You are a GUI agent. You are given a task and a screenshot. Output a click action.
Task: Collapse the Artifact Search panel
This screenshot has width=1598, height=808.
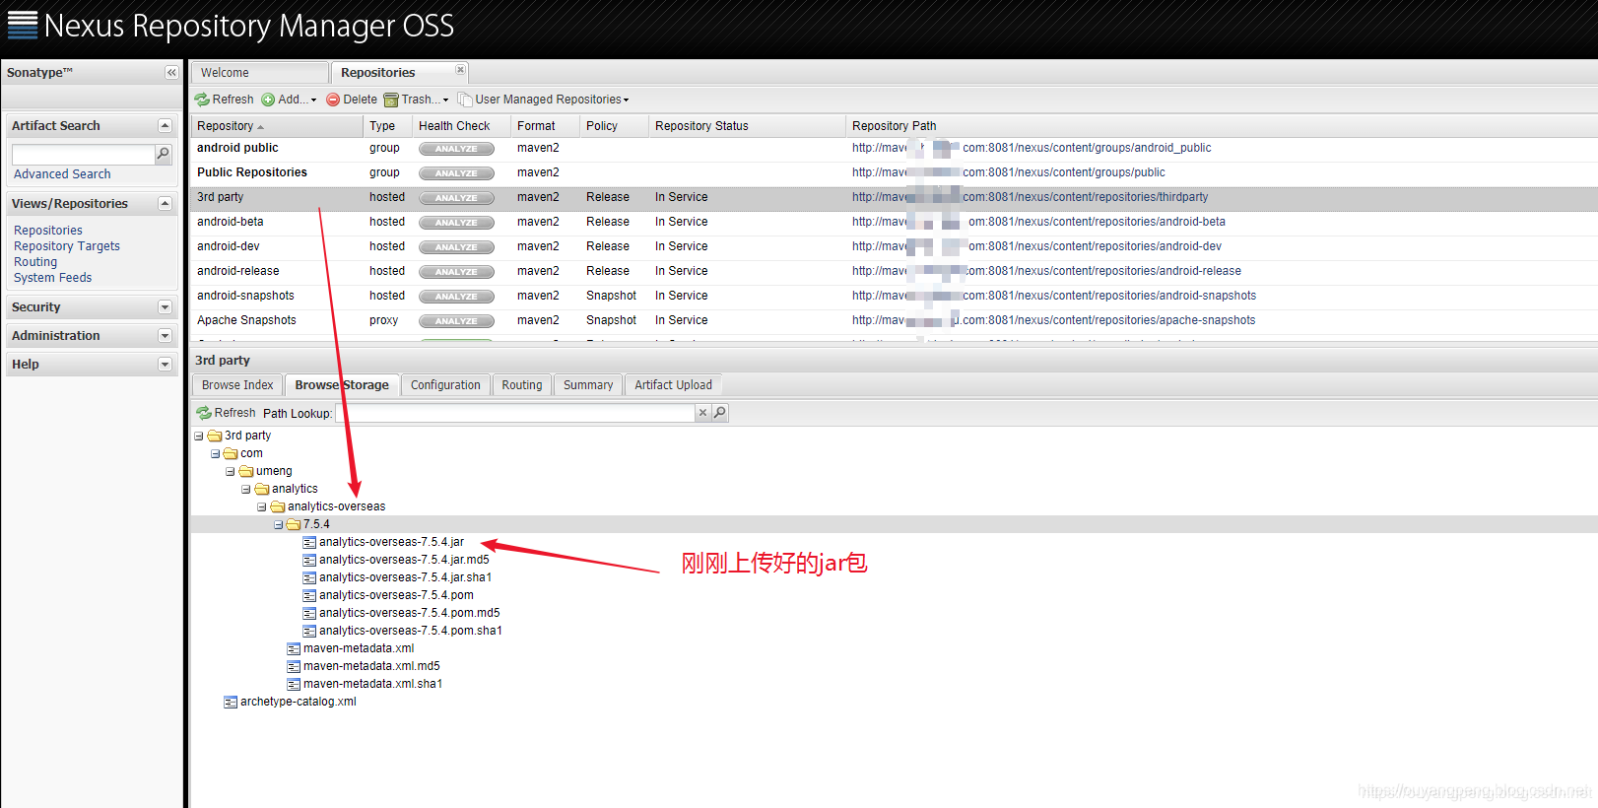[x=165, y=126]
